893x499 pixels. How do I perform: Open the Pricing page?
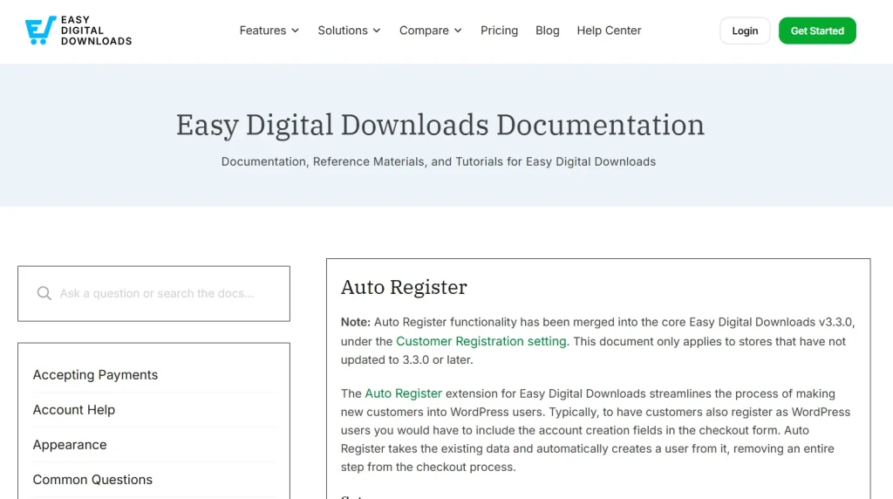click(499, 31)
